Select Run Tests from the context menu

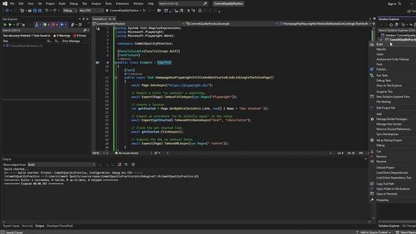pyautogui.click(x=382, y=75)
